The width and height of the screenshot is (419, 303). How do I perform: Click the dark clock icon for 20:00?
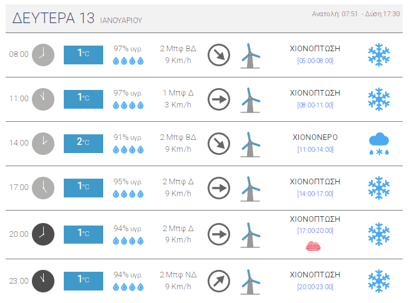pyautogui.click(x=43, y=234)
